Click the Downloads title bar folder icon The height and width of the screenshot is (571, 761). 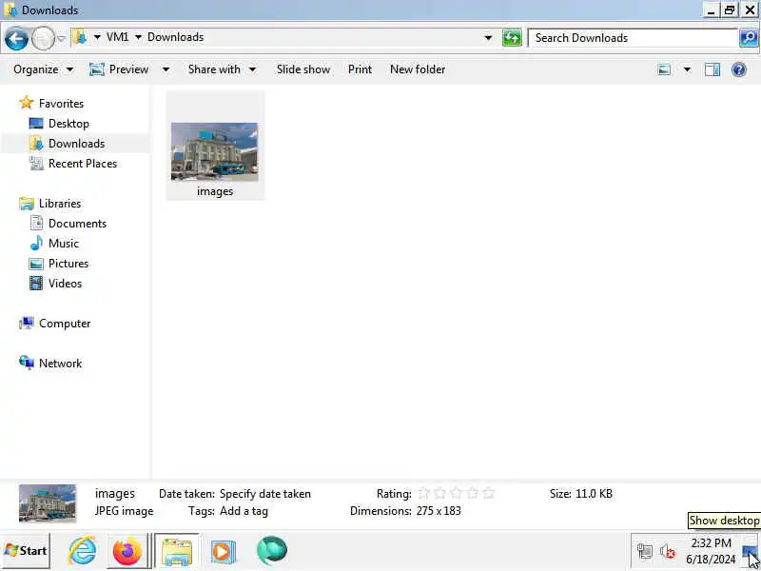pyautogui.click(x=10, y=10)
